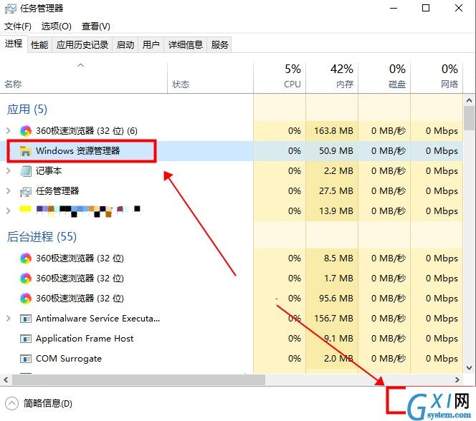476x421 pixels.
Task: Select Antimalware Service Executa... row text
Action: pyautogui.click(x=97, y=318)
